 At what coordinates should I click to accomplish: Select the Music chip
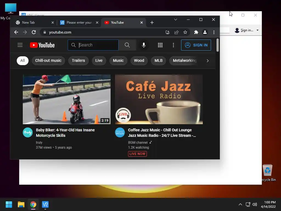pos(118,61)
